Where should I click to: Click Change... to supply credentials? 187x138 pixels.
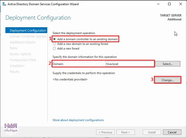(x=168, y=80)
